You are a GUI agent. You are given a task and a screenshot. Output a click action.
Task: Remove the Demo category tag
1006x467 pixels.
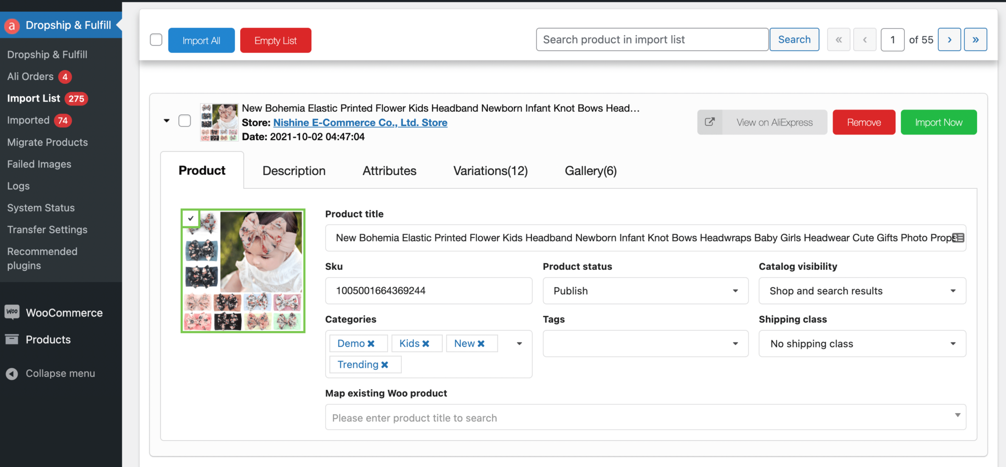(x=371, y=344)
